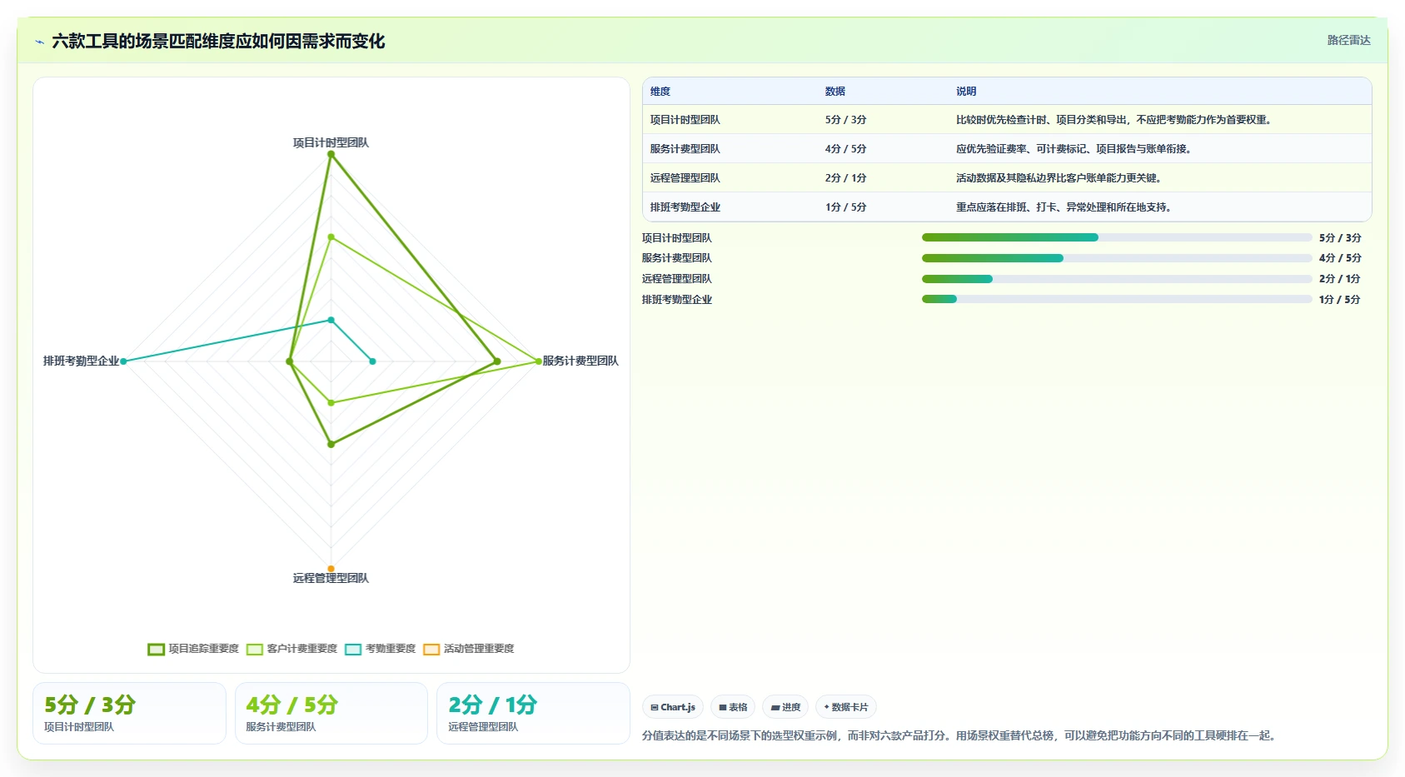
Task: Toggle the 活动管理重要度 legend swatch
Action: point(431,649)
